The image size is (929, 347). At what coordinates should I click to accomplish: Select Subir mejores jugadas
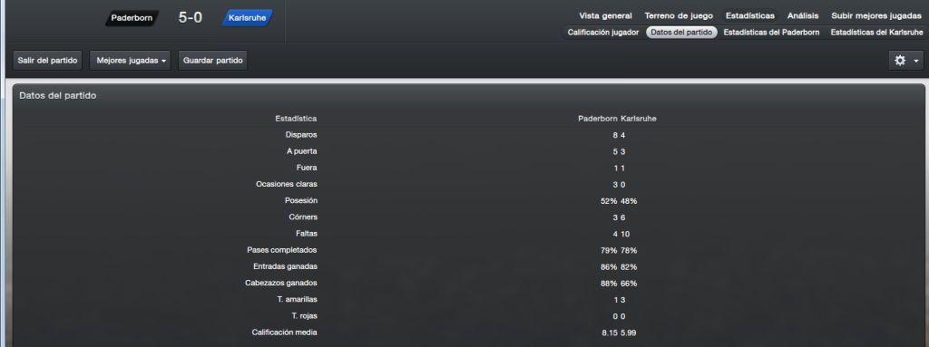click(x=876, y=16)
